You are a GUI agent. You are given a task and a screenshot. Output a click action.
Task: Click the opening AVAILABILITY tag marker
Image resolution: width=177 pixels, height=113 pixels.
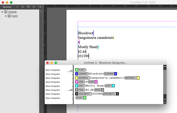point(84,94)
